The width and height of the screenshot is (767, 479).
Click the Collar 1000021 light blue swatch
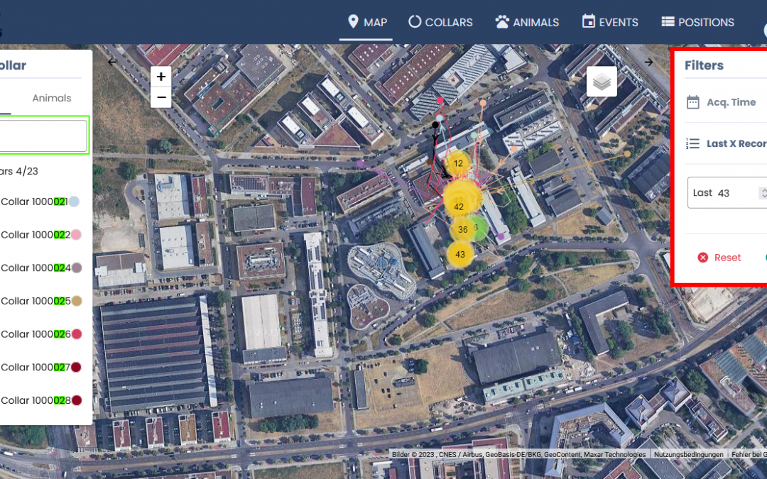(74, 202)
